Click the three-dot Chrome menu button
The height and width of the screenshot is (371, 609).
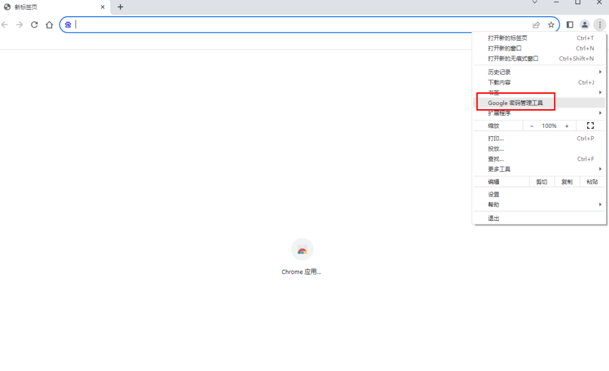[600, 25]
